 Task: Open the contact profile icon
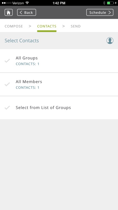coord(110,41)
